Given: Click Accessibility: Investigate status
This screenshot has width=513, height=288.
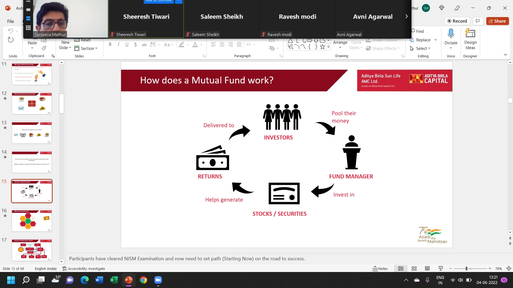Looking at the screenshot, I should (84, 269).
